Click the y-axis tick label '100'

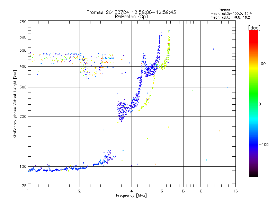[x=23, y=166]
